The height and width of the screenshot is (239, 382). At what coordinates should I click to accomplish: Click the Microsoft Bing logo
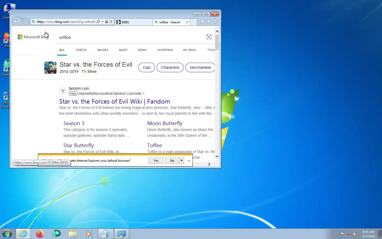coord(33,37)
